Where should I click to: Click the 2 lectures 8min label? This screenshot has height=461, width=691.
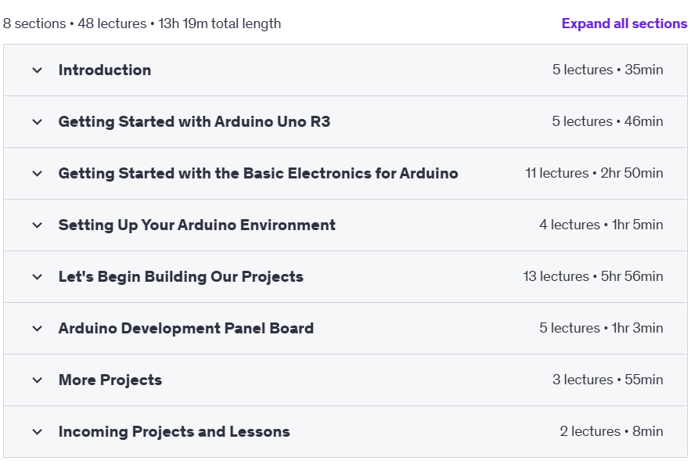[611, 431]
